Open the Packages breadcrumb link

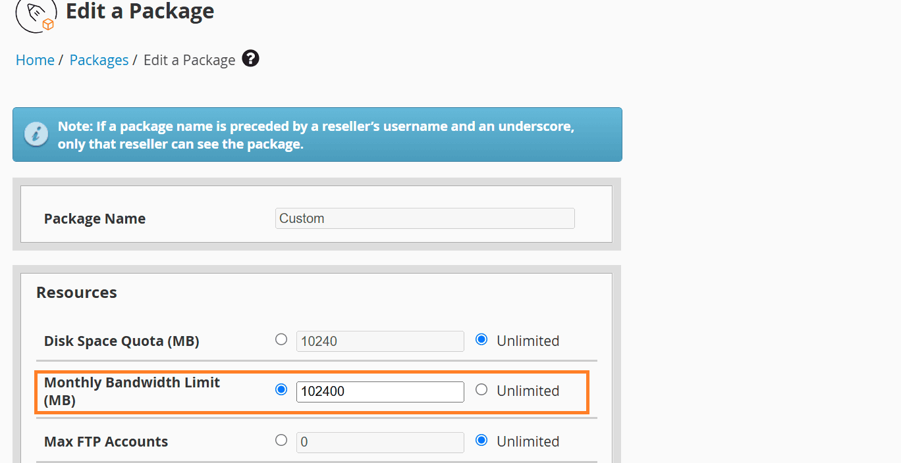(x=99, y=60)
